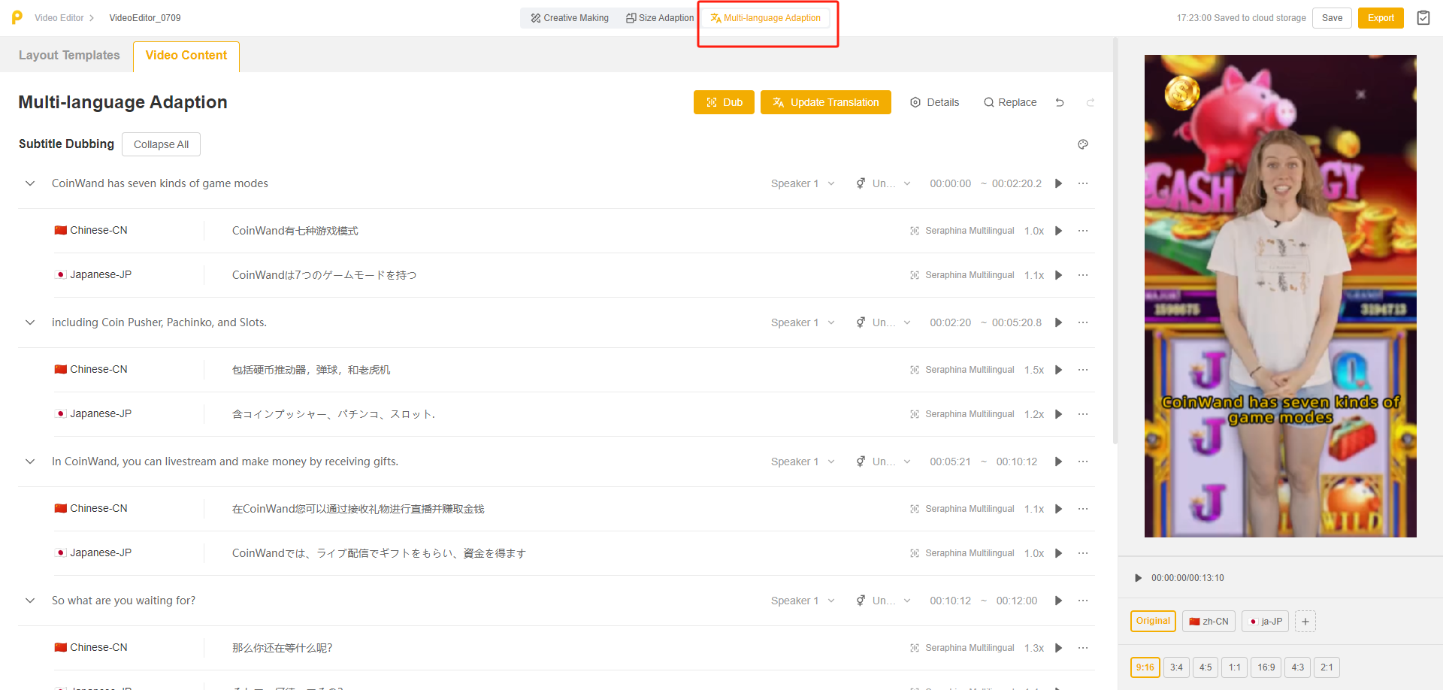Select the Original language version
This screenshot has width=1443, height=690.
[1153, 622]
